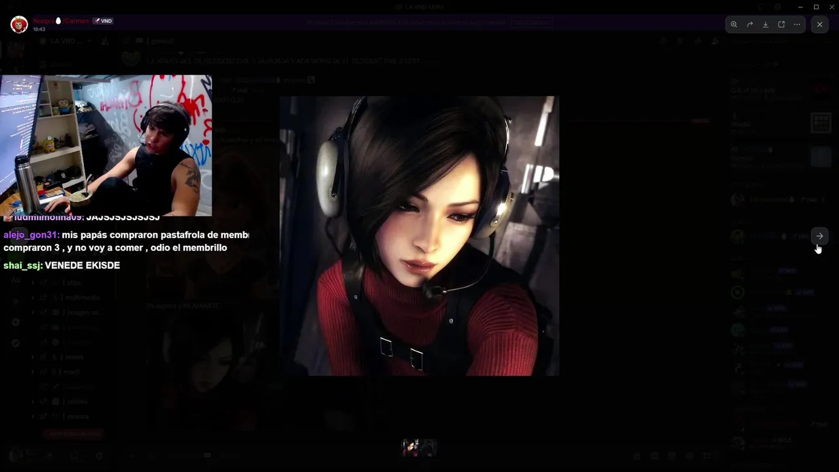Click the main Ada Wong image preview
This screenshot has width=839, height=472.
(x=419, y=236)
